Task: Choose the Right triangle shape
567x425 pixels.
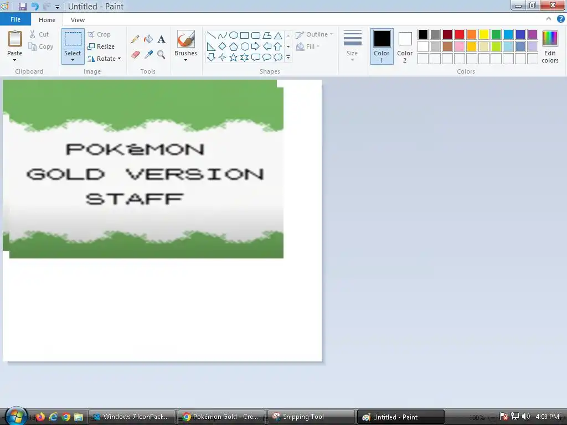Action: (x=212, y=46)
